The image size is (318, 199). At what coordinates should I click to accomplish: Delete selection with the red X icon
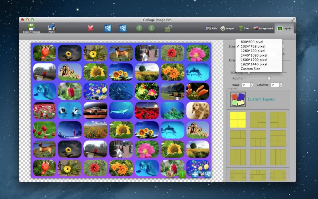90,28
